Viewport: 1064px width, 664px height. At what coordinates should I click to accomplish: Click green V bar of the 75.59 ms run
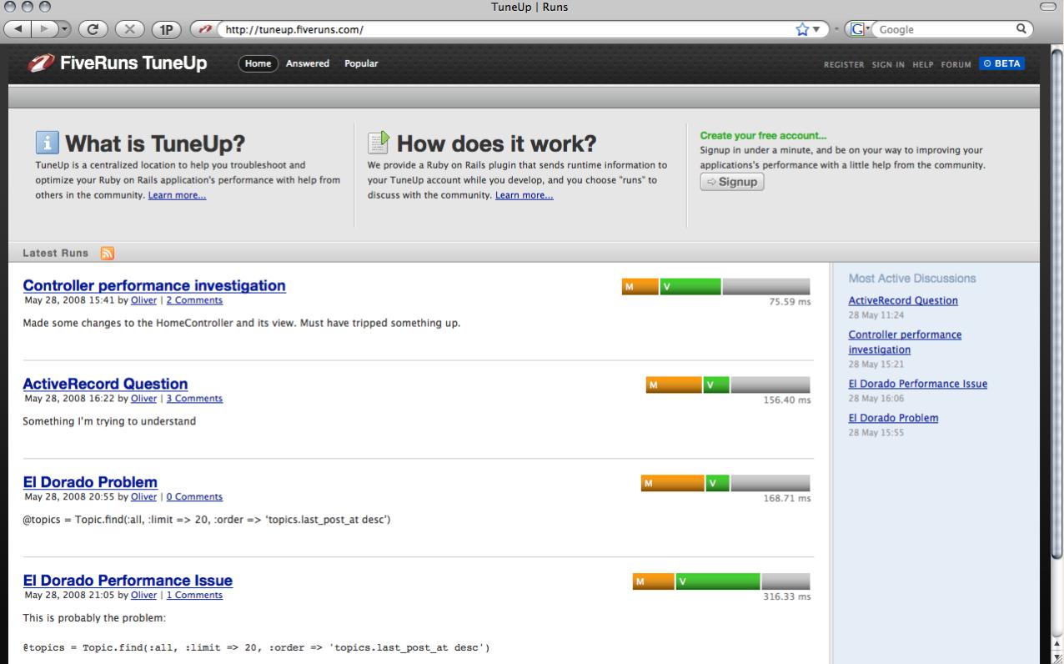(690, 287)
